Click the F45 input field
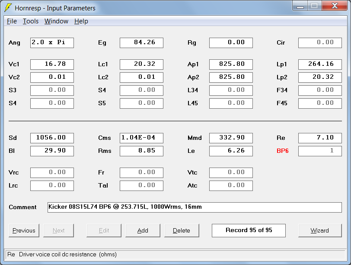Image resolution: width=351 pixels, height=265 pixels. click(320, 103)
